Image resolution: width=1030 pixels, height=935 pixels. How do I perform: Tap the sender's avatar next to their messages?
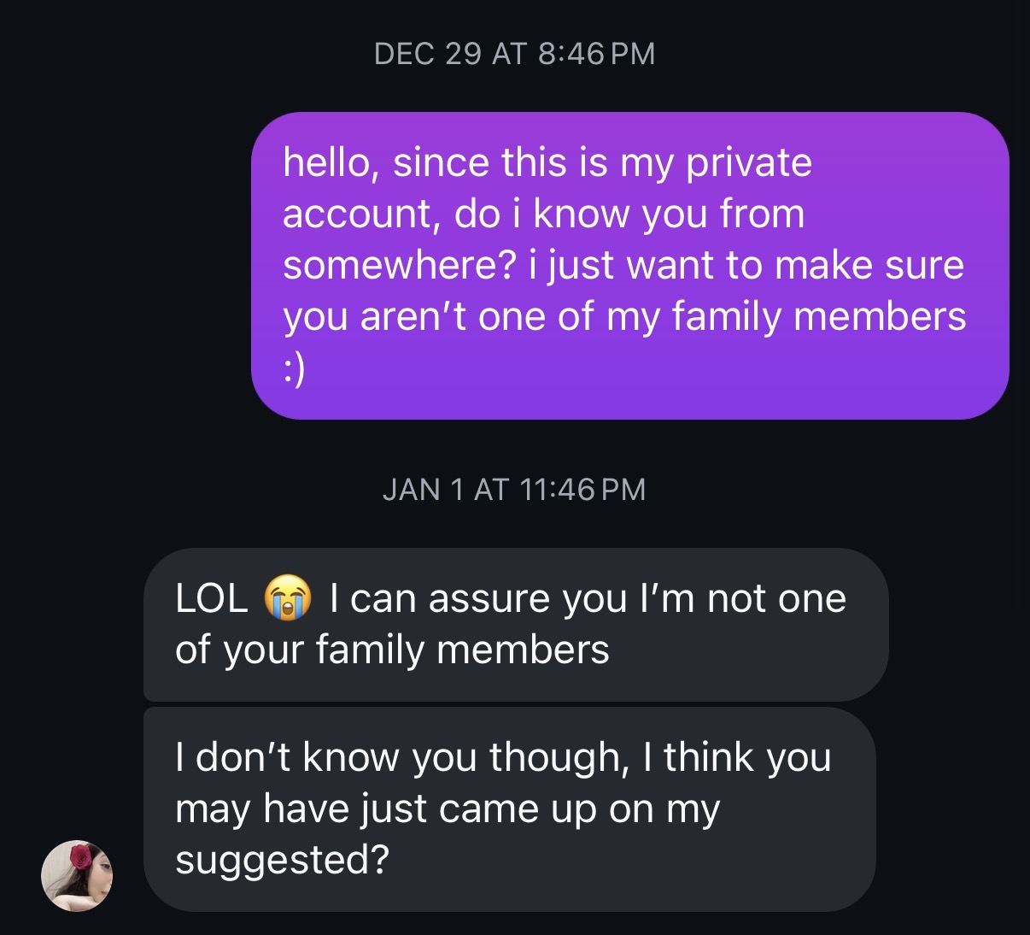point(76,877)
